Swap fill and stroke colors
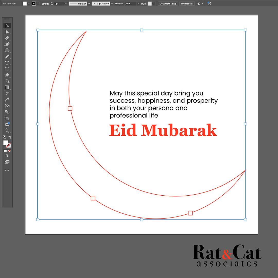 [10, 137]
